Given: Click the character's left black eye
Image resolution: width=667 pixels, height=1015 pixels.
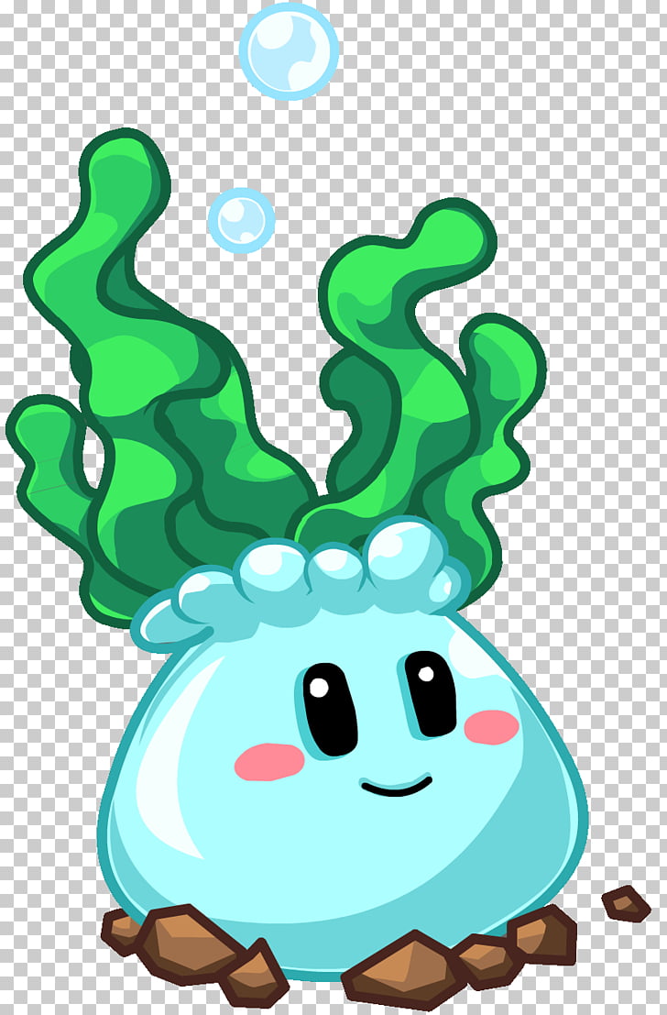Looking at the screenshot, I should tap(329, 709).
